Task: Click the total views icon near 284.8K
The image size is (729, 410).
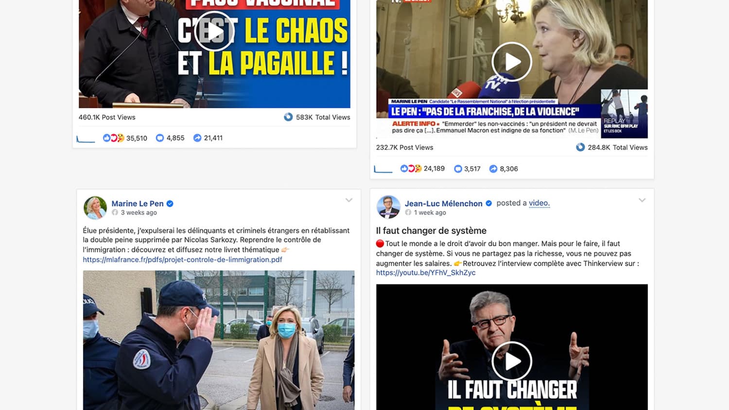Action: tap(580, 147)
